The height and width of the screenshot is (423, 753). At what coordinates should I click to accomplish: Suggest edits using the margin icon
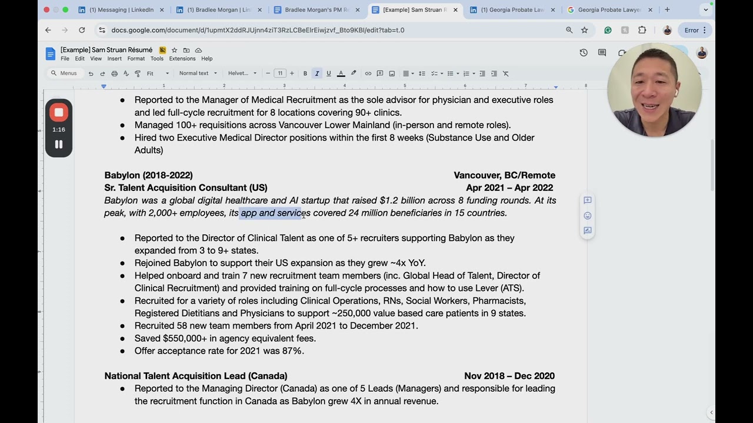[587, 230]
